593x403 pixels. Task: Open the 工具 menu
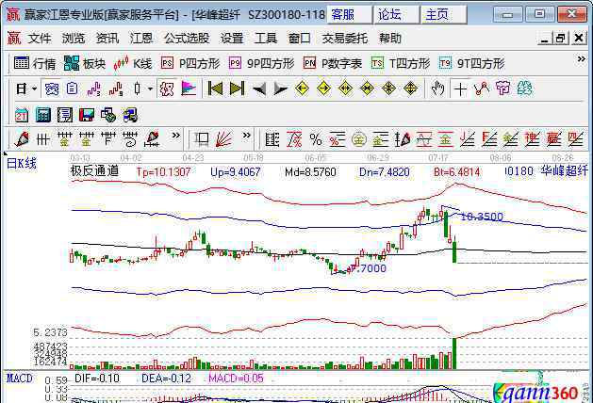tap(266, 39)
